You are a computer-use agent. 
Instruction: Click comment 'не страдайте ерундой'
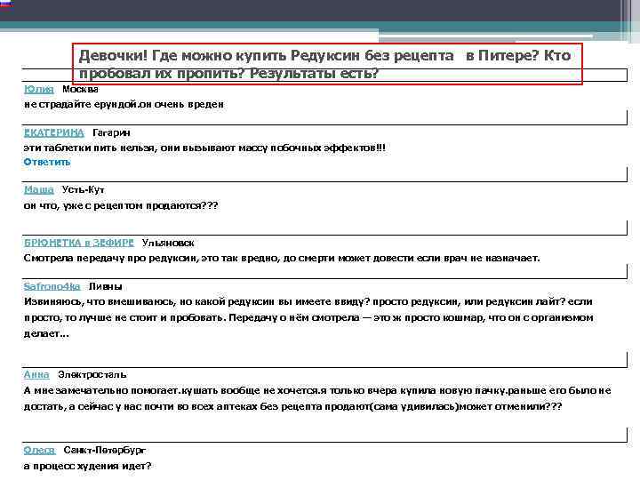[124, 105]
